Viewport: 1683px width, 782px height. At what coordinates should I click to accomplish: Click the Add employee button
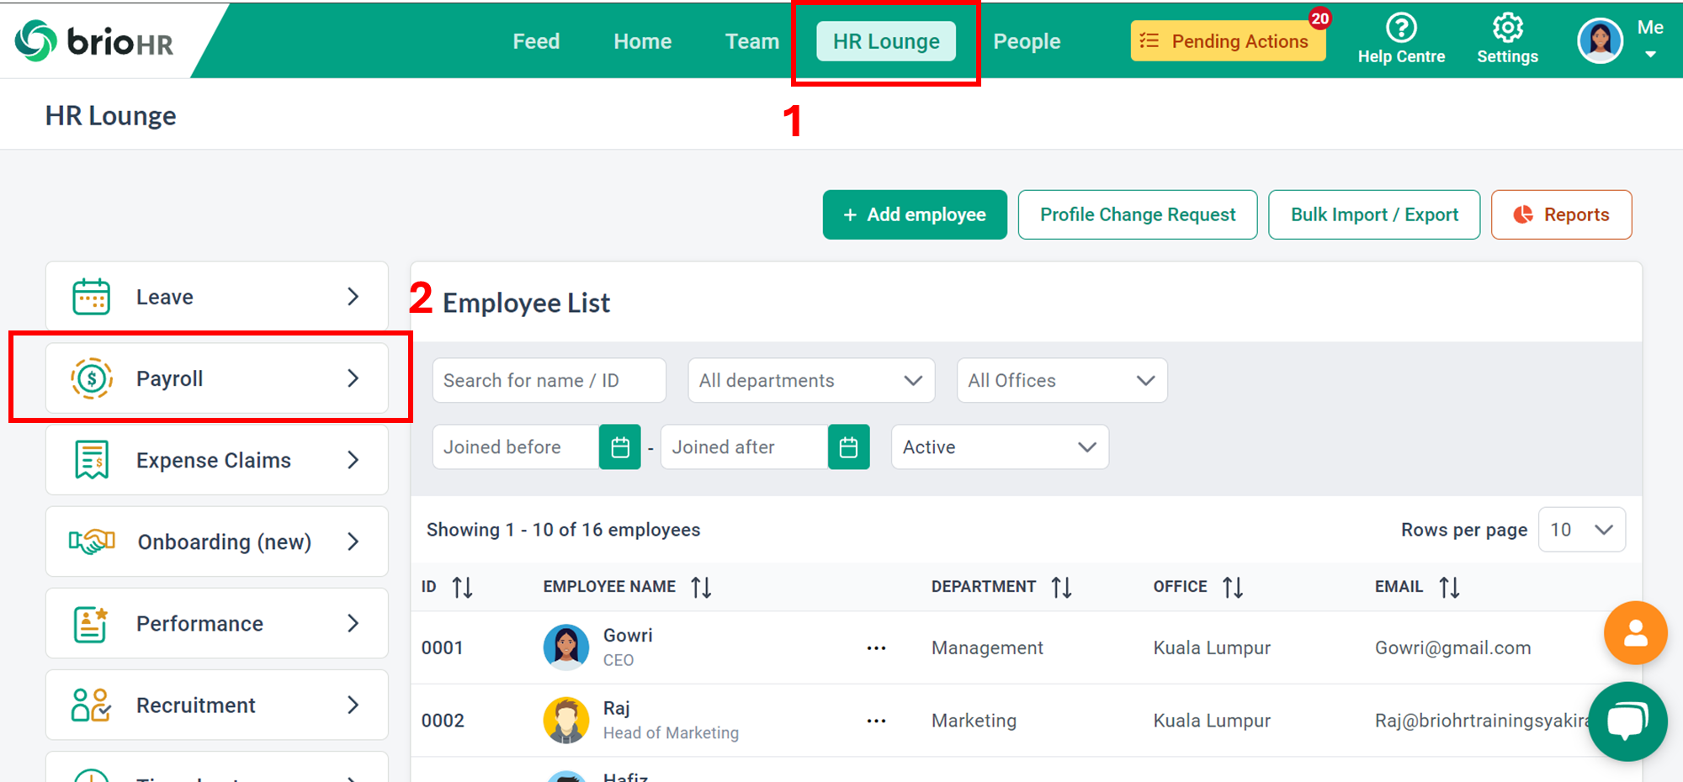[915, 214]
